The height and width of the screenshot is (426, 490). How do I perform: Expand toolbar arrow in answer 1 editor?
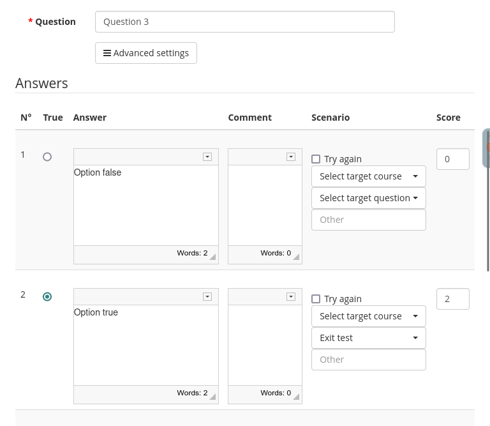[x=207, y=157]
